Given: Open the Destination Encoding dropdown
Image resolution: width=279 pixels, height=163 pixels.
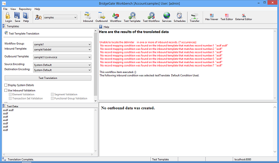Looking at the screenshot, I should click(62, 70).
